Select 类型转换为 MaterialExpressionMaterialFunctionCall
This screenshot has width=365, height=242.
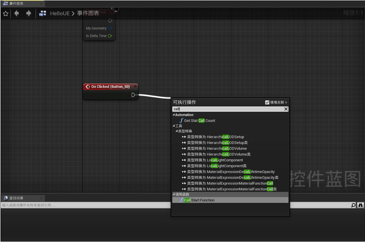point(230,184)
